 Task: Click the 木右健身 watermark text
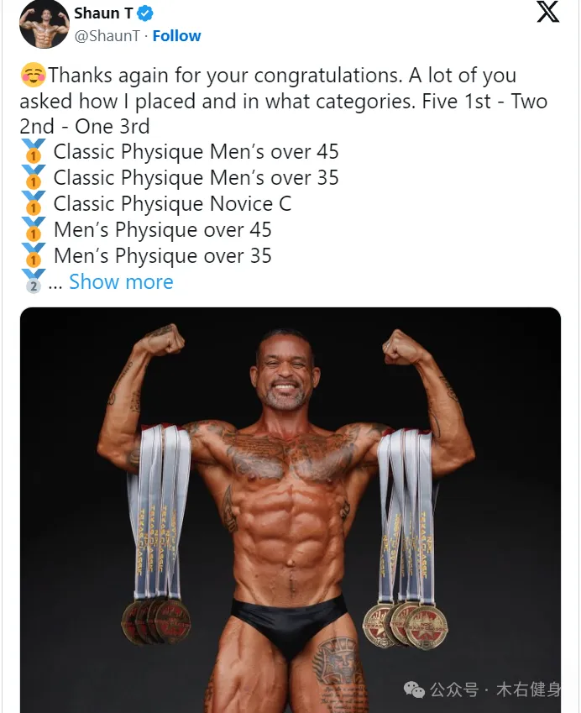(528, 689)
